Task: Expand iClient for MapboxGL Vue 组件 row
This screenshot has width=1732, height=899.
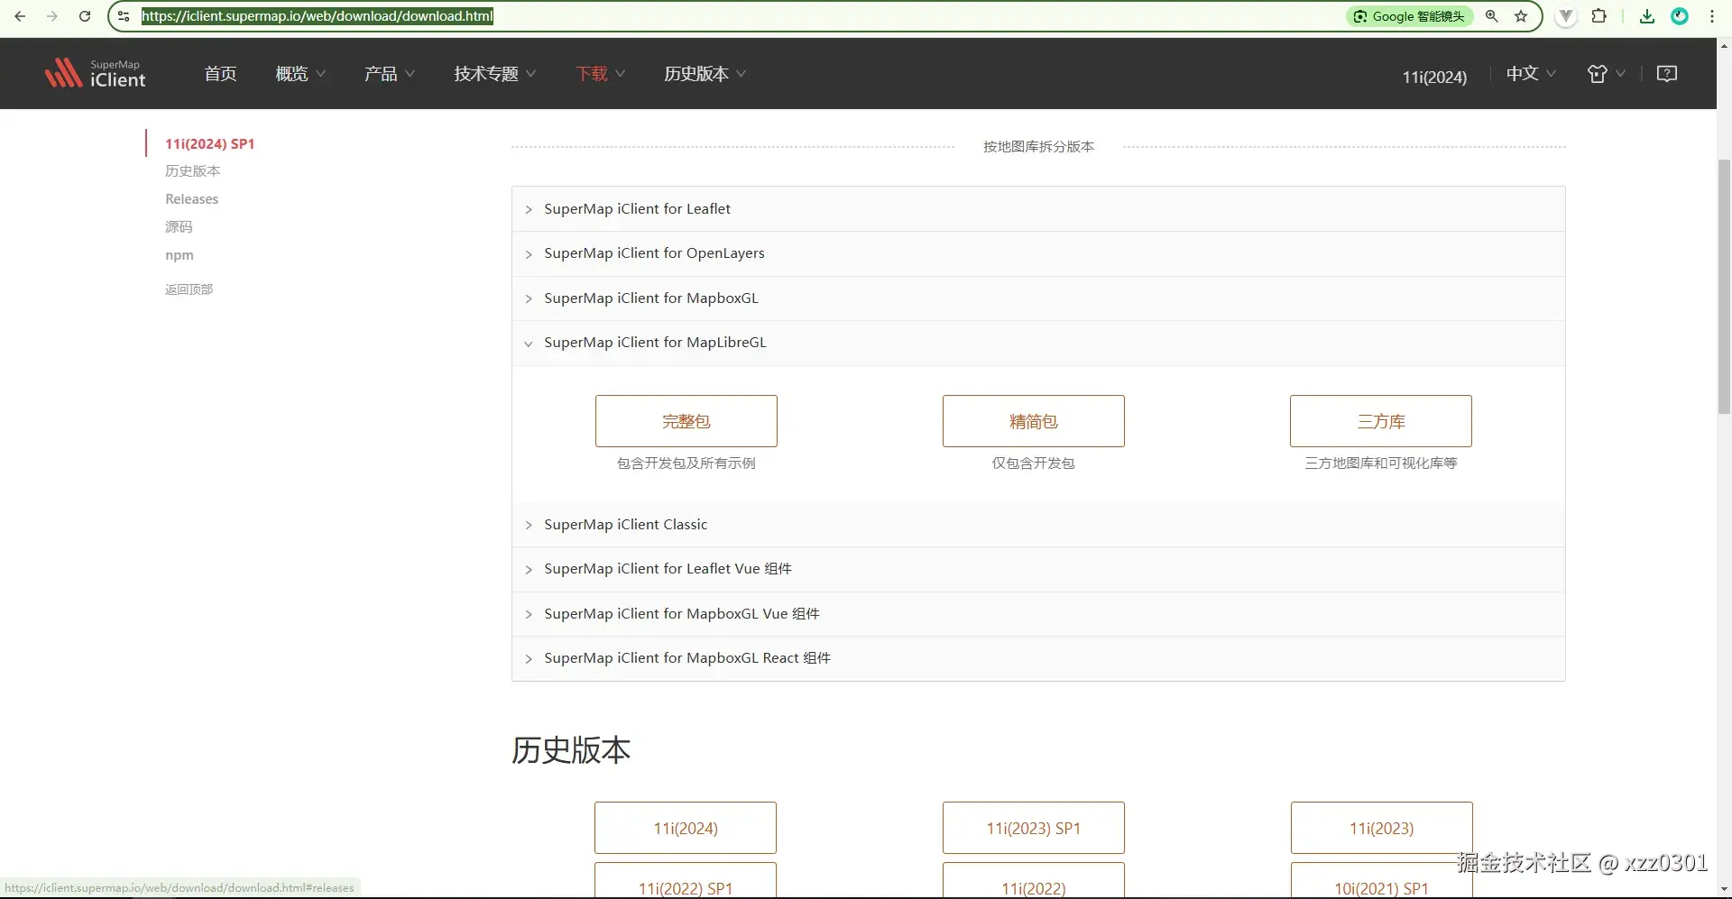Action: (x=1038, y=614)
